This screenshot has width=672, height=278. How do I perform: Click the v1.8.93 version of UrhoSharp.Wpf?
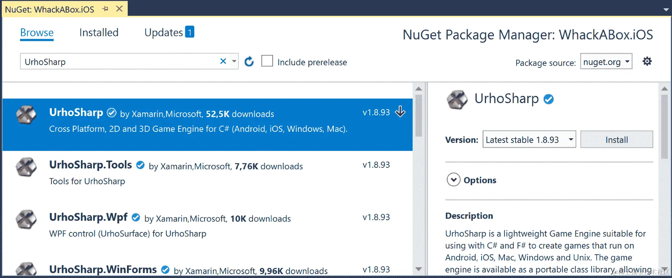[x=376, y=217]
